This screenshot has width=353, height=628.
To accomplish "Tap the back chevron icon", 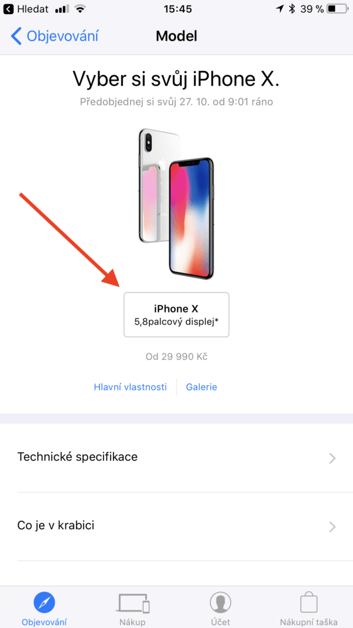I will (16, 36).
